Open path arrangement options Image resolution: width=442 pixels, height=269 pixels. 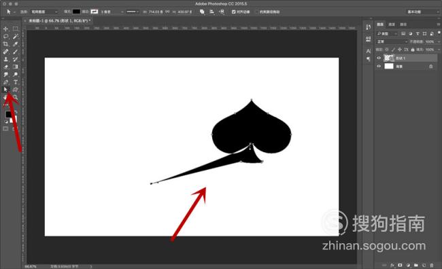click(x=222, y=12)
